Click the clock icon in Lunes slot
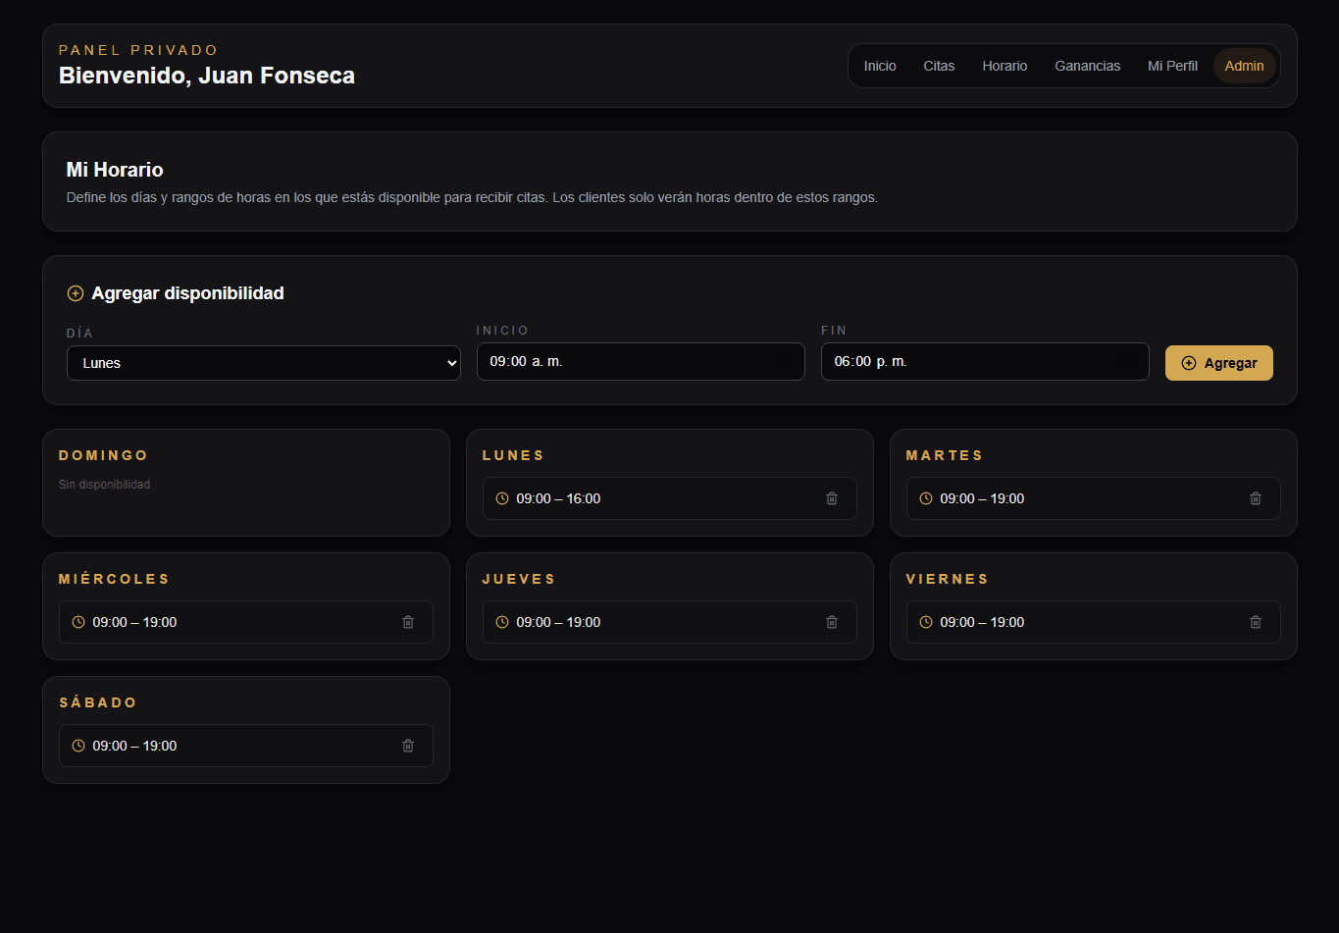The image size is (1339, 933). click(502, 498)
